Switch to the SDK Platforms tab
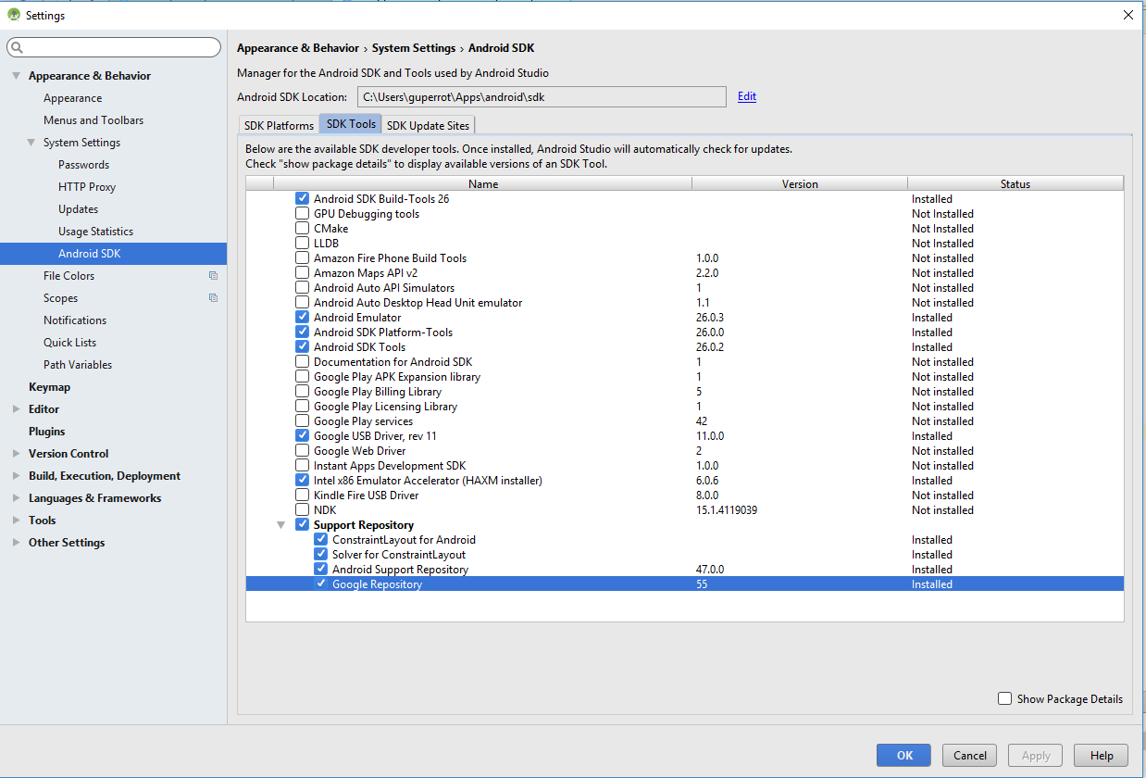This screenshot has width=1146, height=778. tap(279, 125)
